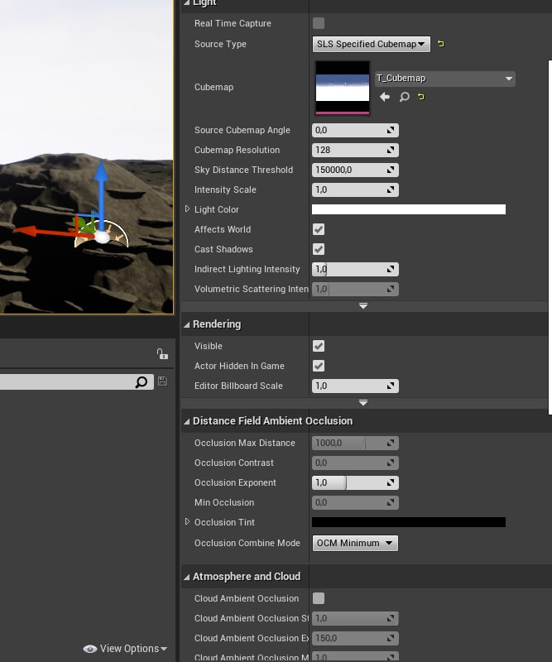552x662 pixels.
Task: Click the black Occlusion Tint color swatch
Action: tap(408, 522)
